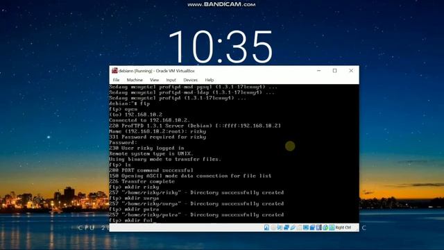Click the CPU features status icon

click(x=319, y=227)
